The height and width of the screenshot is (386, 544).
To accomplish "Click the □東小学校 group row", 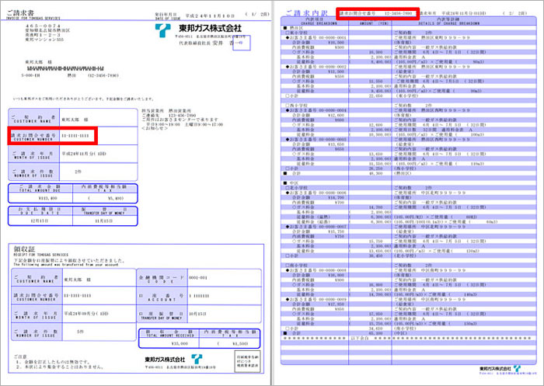I will 408,33.
